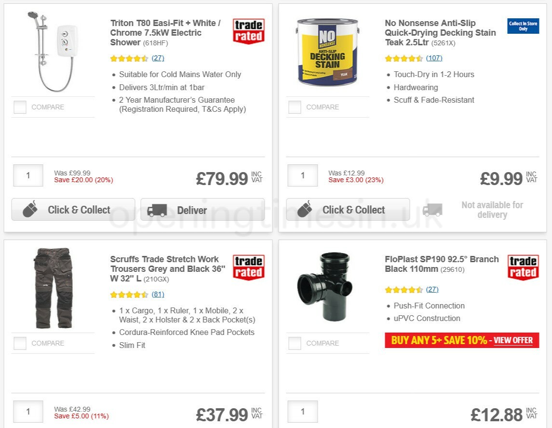Click the Collect In Store Only badge
This screenshot has height=428, width=552.
(x=523, y=26)
